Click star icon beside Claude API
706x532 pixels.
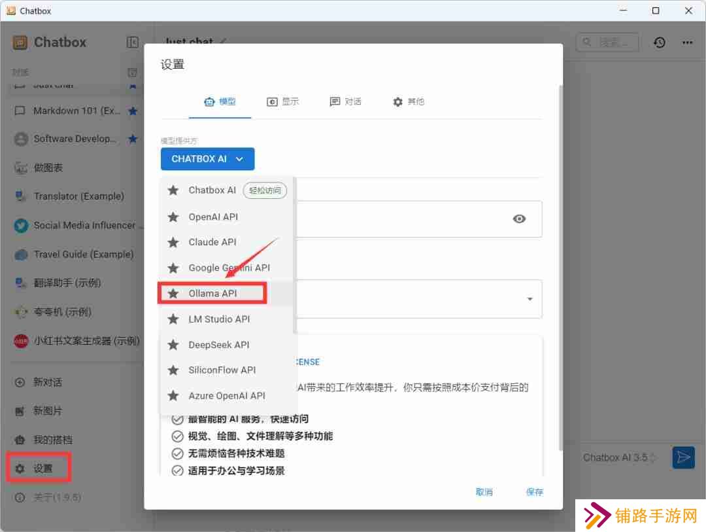(x=173, y=242)
